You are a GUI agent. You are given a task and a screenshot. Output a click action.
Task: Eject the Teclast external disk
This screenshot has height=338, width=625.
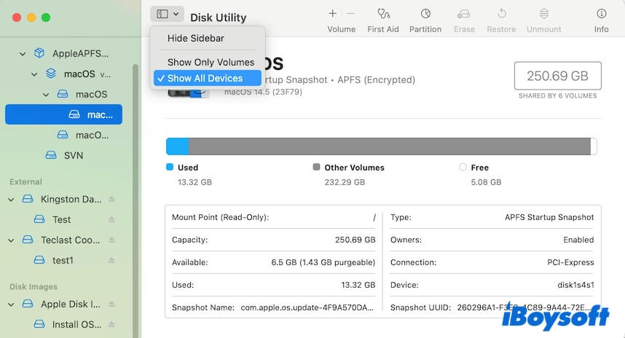[111, 240]
